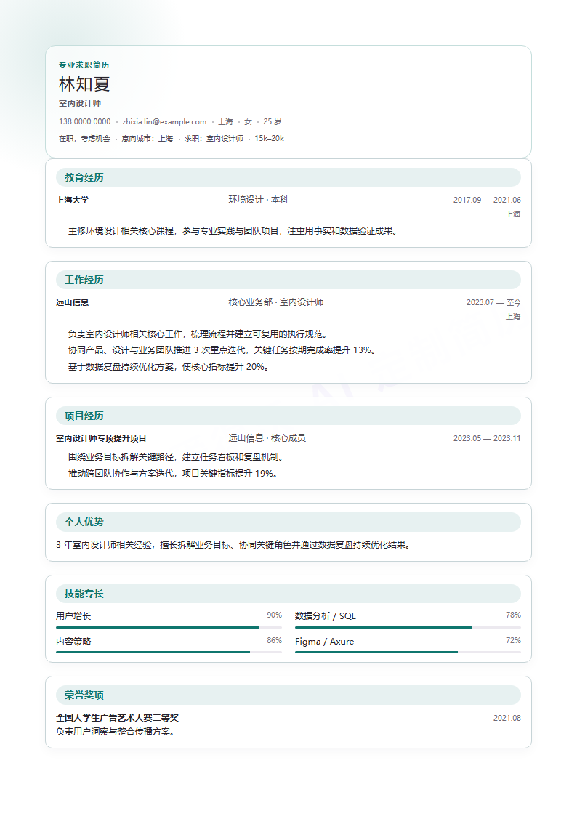Click the age text 25 岁

tap(272, 121)
